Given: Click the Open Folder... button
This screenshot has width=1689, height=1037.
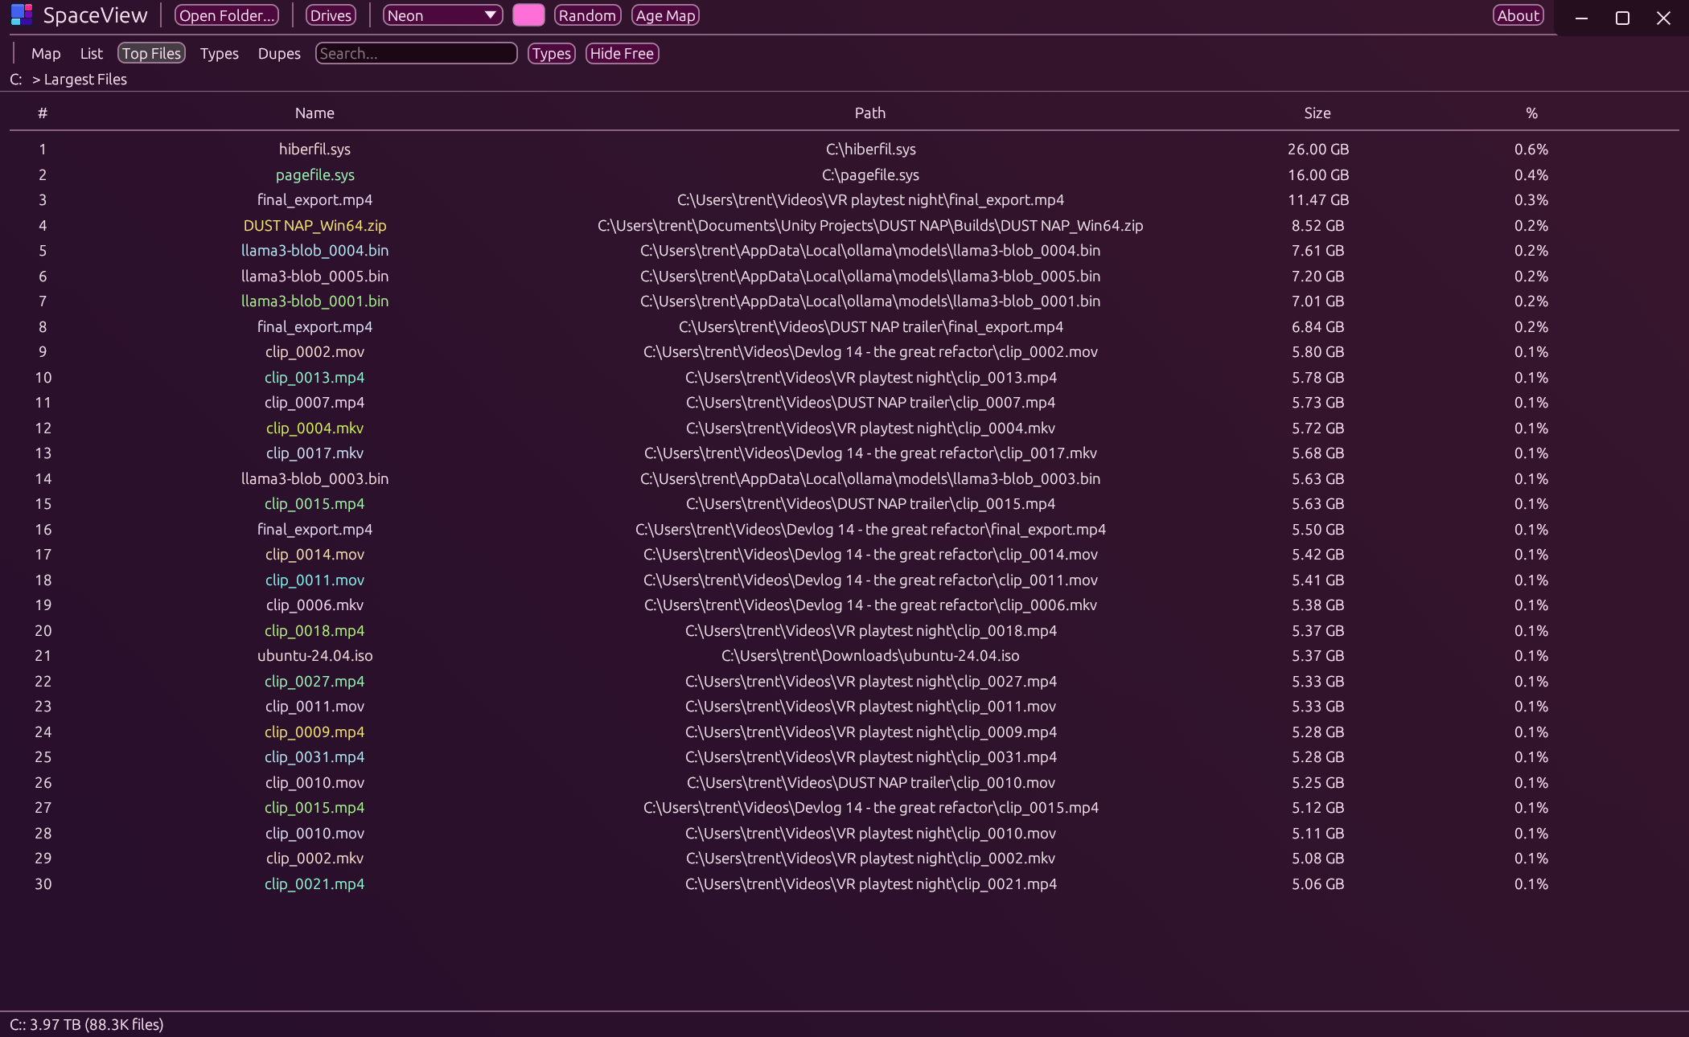Looking at the screenshot, I should click(x=227, y=15).
